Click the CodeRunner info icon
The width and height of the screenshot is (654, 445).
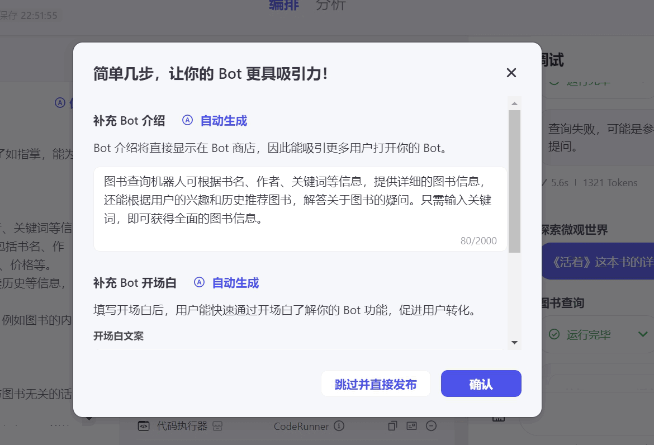coord(339,426)
